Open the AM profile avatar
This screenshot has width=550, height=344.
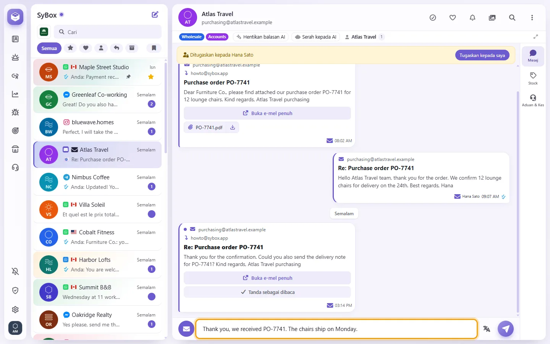[x=15, y=328]
